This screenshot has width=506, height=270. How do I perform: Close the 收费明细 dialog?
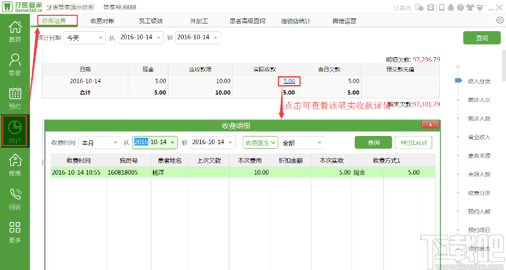tap(430, 125)
